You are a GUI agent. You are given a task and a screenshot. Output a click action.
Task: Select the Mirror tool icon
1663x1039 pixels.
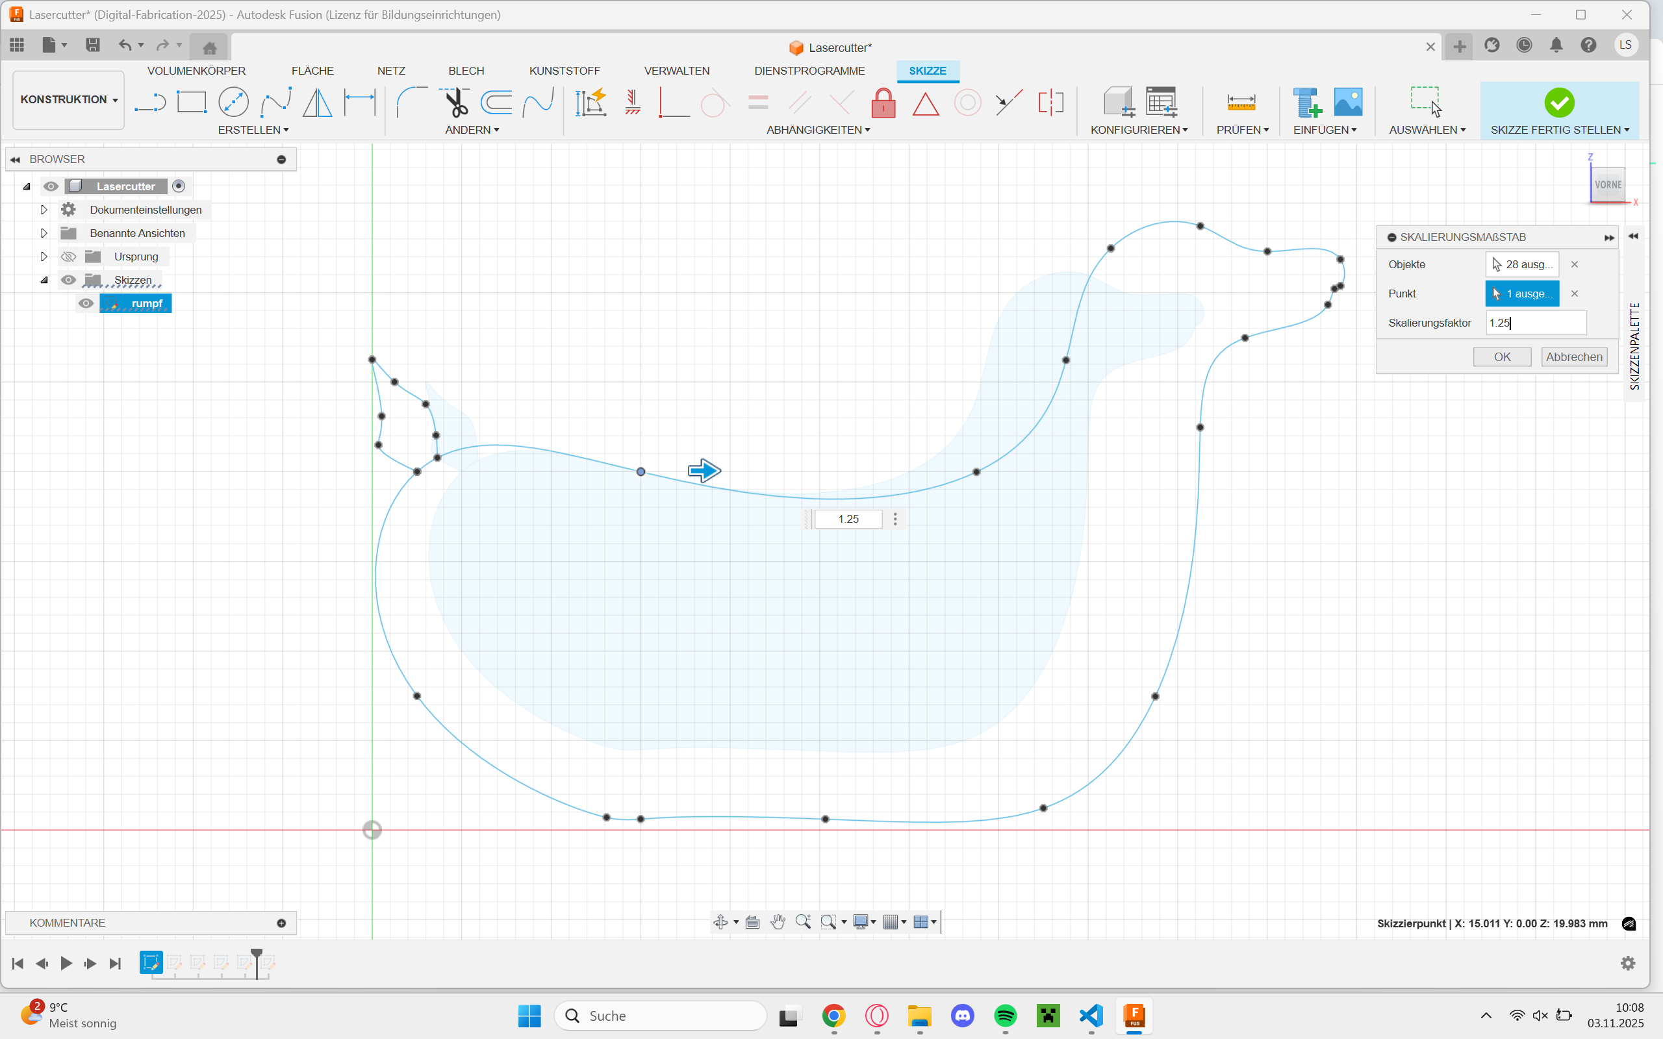point(317,103)
